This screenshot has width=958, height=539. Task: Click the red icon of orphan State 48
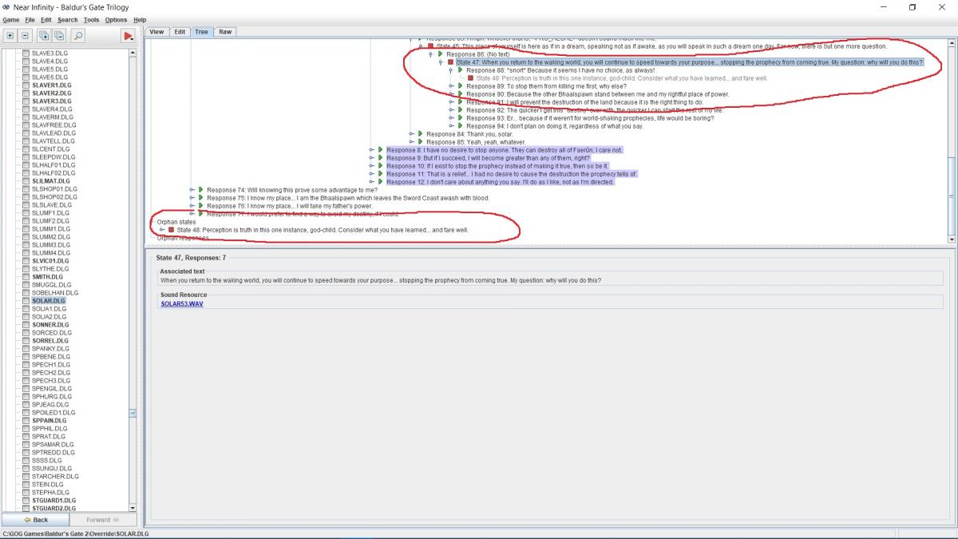(x=171, y=230)
